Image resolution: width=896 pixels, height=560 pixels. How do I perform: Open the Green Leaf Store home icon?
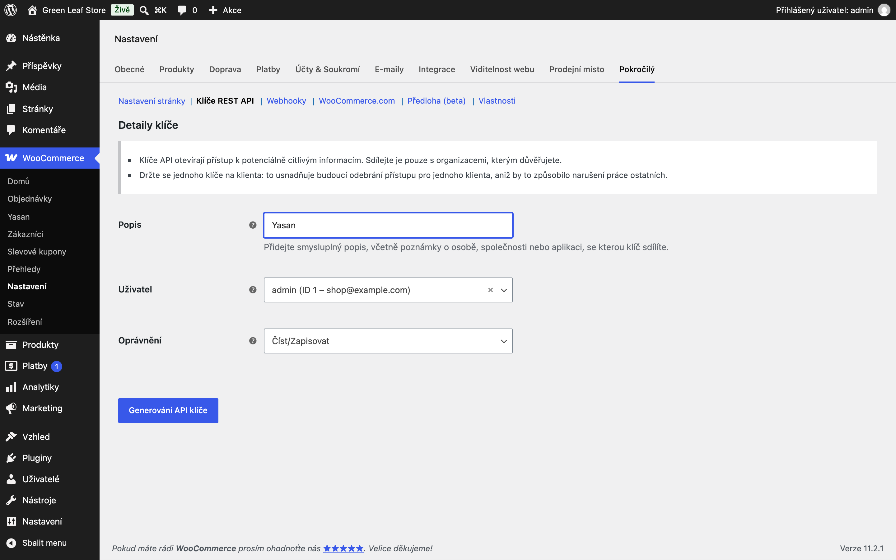(x=32, y=10)
